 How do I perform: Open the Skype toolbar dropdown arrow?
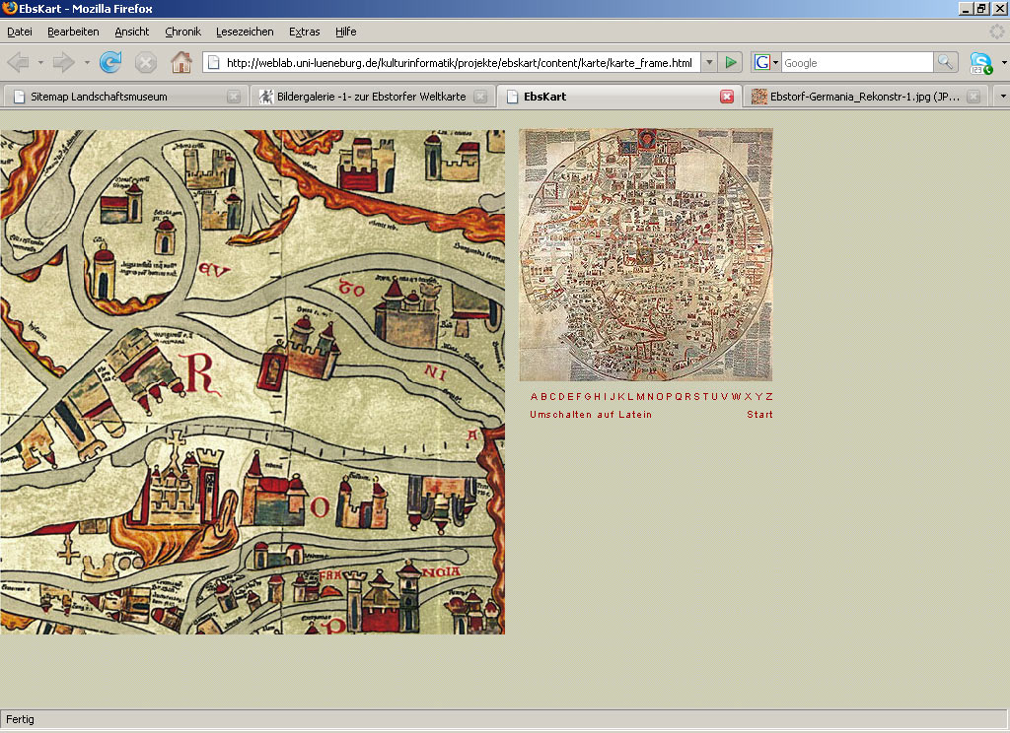[1003, 62]
